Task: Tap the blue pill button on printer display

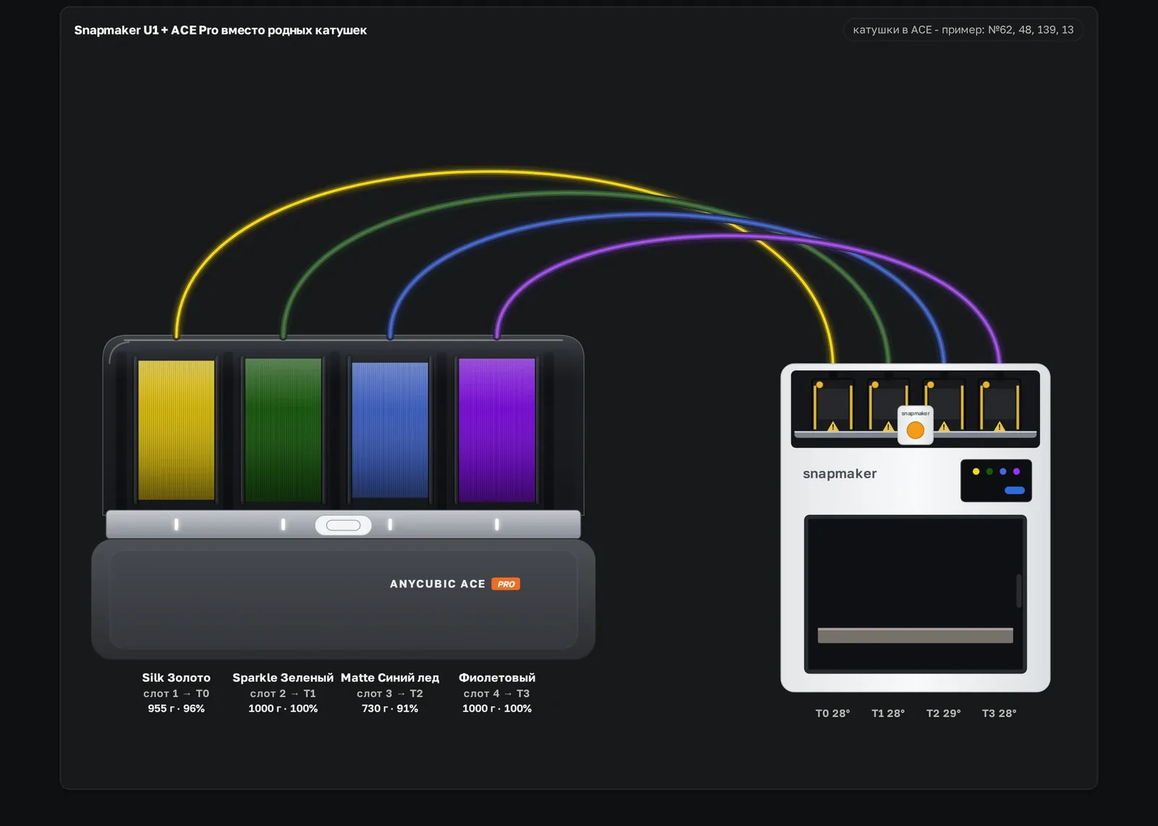Action: (1015, 490)
